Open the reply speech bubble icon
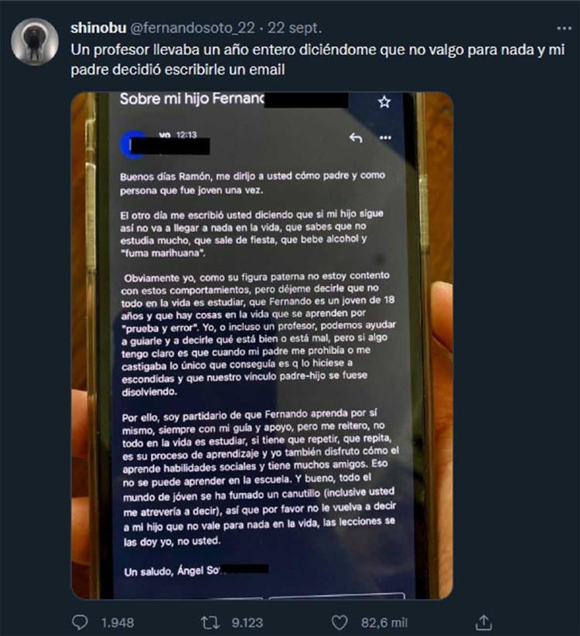 [x=80, y=622]
